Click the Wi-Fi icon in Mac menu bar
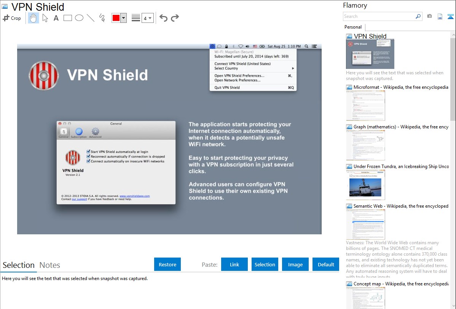 pyautogui.click(x=241, y=46)
